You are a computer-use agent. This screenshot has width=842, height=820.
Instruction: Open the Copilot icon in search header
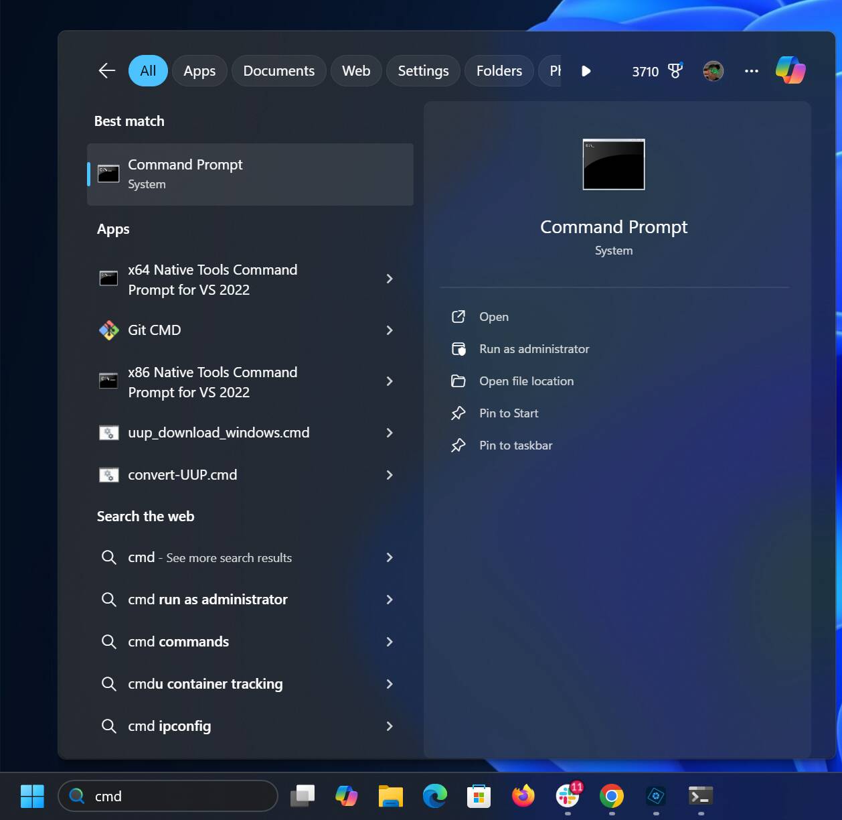tap(790, 70)
